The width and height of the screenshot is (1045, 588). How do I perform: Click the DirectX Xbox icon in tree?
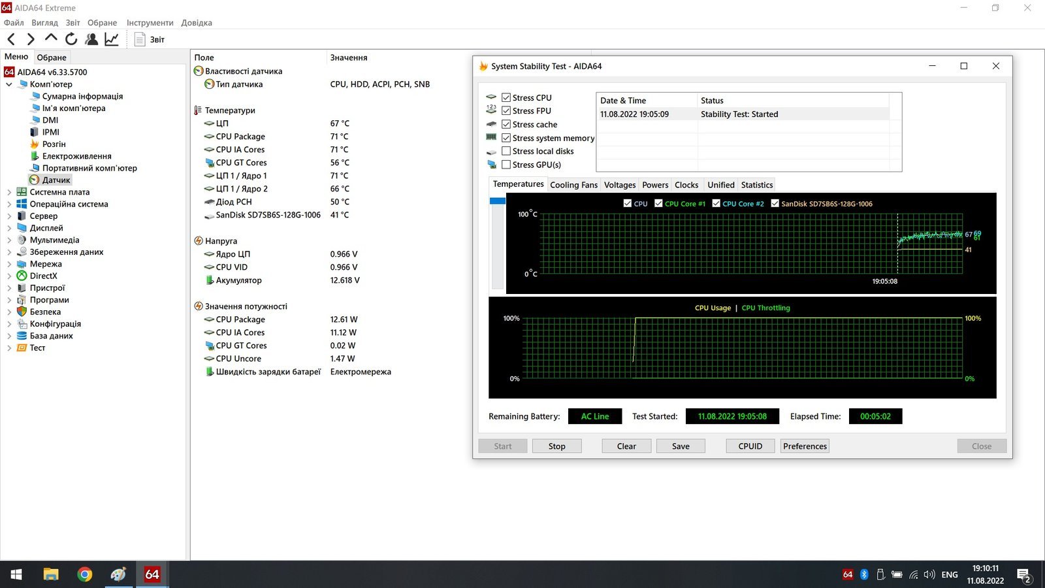tap(22, 276)
